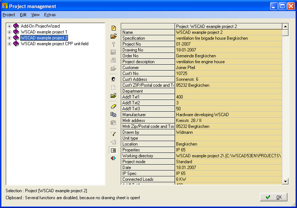Click the Name value field
The width and height of the screenshot is (297, 208).
tap(228, 32)
